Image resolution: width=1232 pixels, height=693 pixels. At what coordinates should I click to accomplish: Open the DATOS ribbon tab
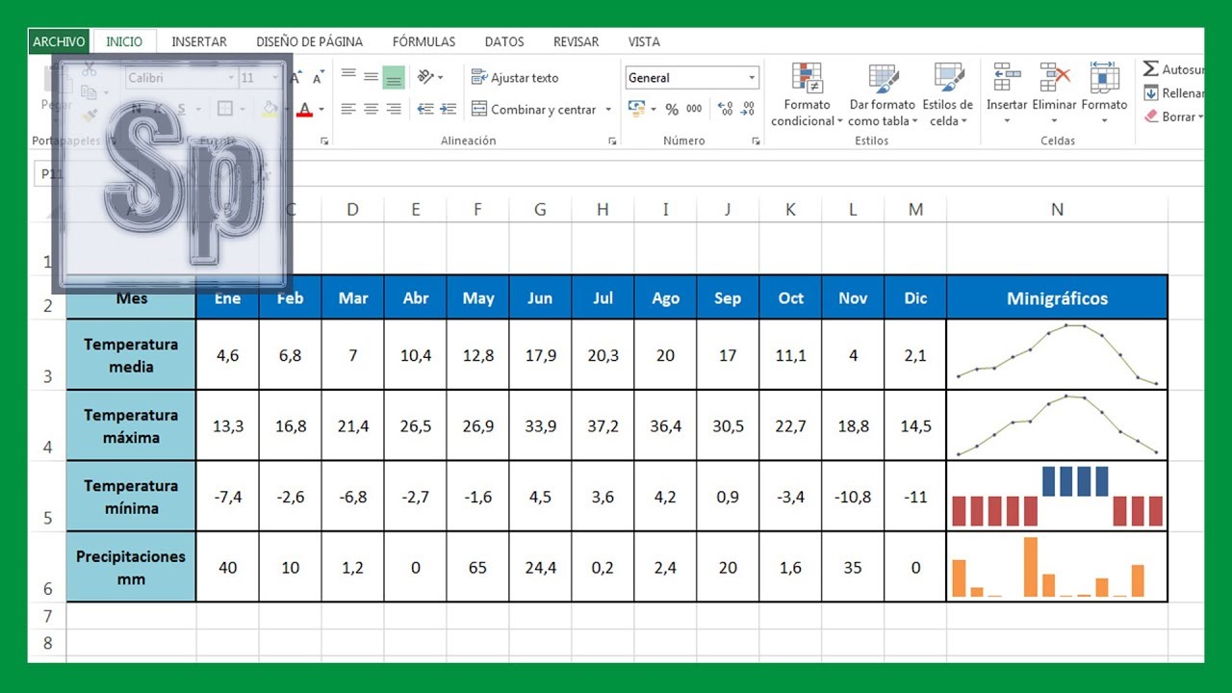[x=504, y=41]
